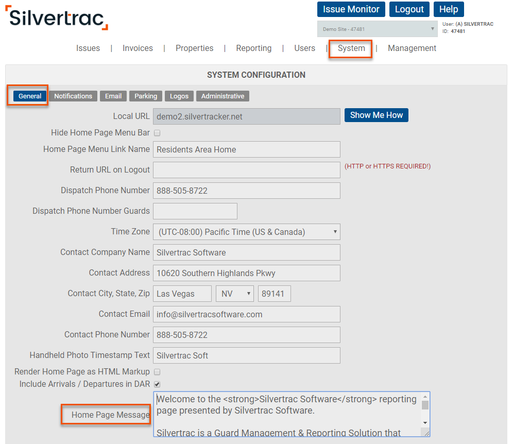
Task: Click the User: (A) SILVERTRAC text
Action: click(x=468, y=24)
